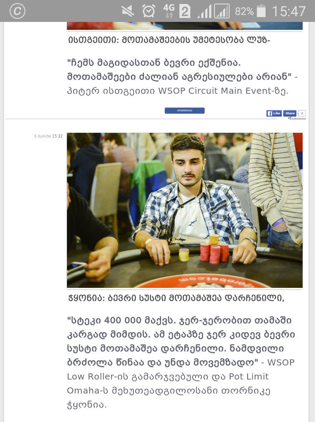Tap the alarm clock status icon
The width and height of the screenshot is (315, 422).
(x=149, y=11)
